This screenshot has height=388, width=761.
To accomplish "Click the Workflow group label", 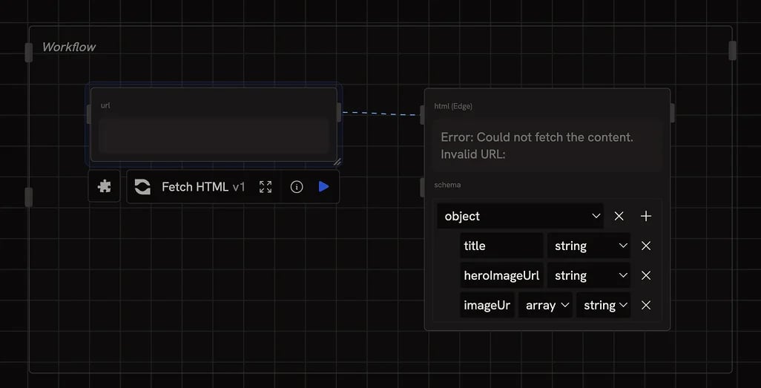I will [x=69, y=47].
